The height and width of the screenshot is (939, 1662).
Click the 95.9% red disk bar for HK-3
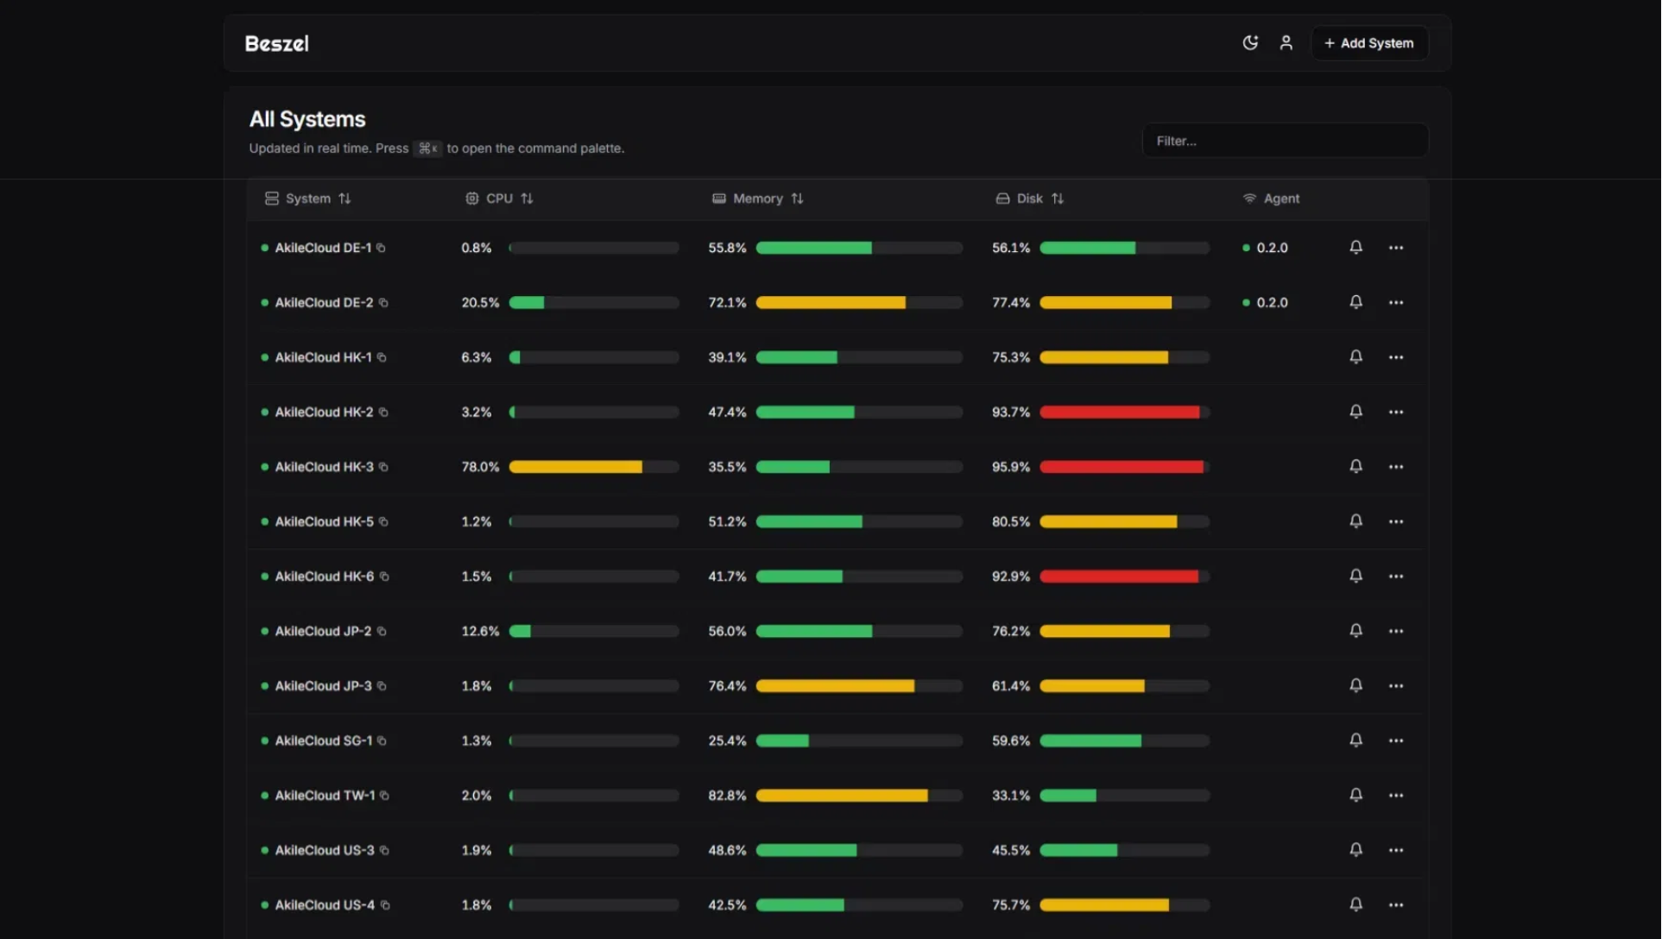[1124, 467]
